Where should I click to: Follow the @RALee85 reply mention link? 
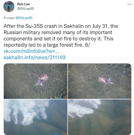(24, 18)
